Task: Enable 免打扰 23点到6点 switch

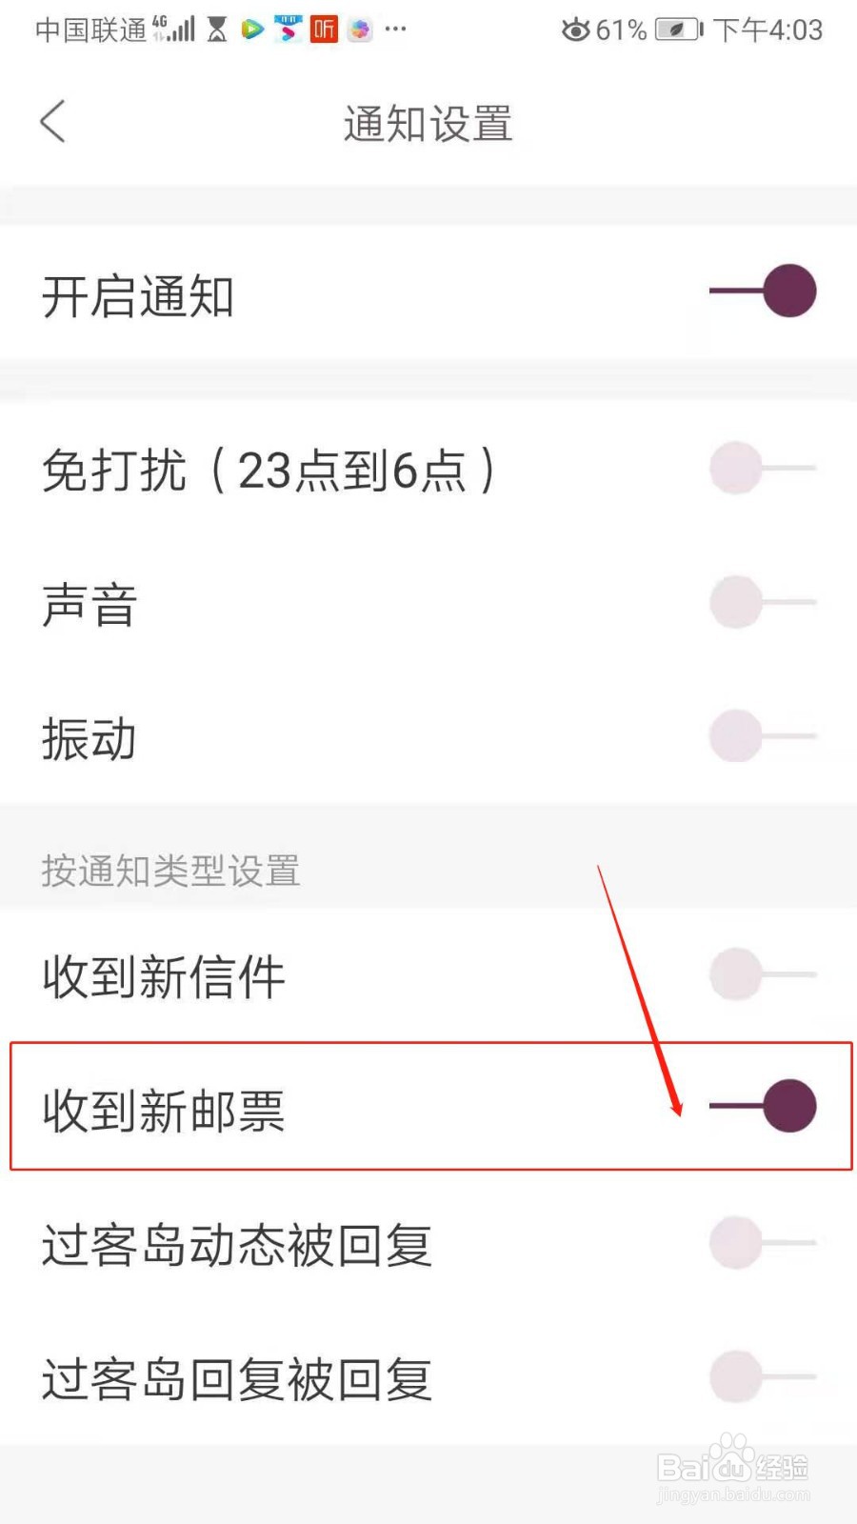Action: [x=763, y=468]
